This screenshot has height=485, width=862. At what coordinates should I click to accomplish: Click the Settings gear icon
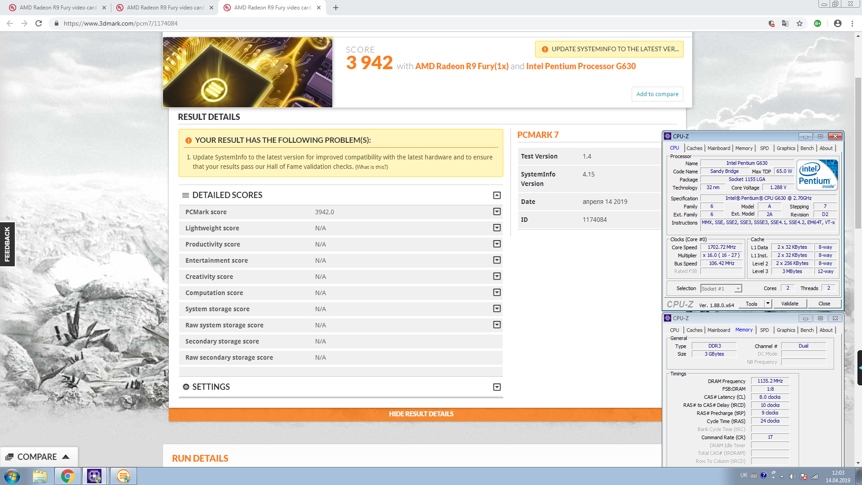click(186, 387)
